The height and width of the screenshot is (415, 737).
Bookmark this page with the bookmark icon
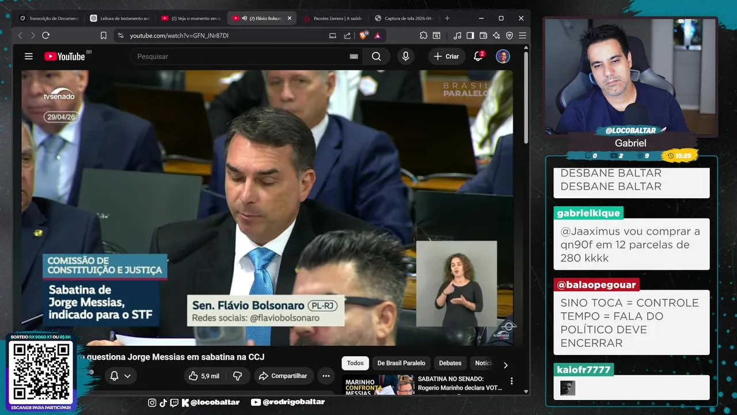pyautogui.click(x=104, y=36)
